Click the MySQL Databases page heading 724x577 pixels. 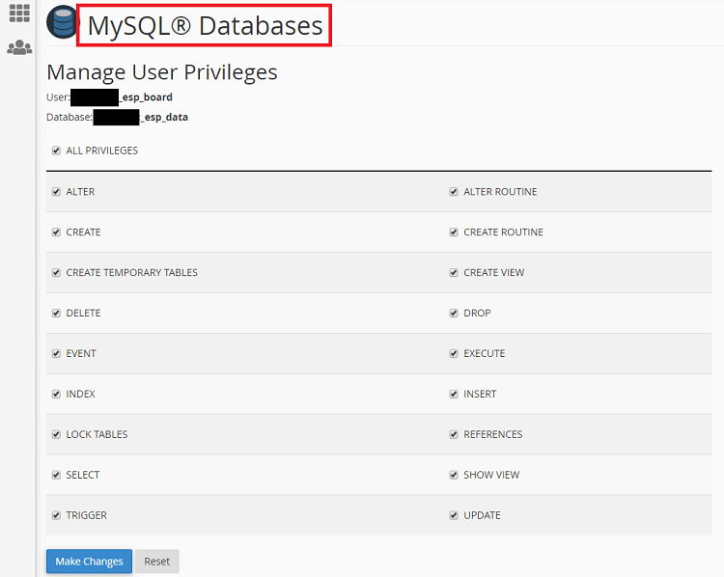(205, 25)
